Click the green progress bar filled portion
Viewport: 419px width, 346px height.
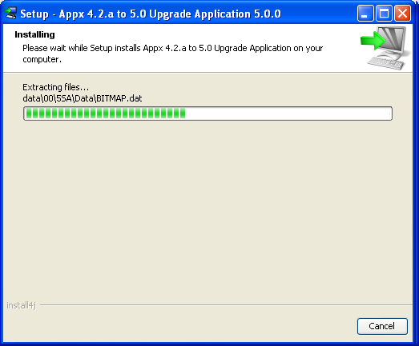point(106,113)
